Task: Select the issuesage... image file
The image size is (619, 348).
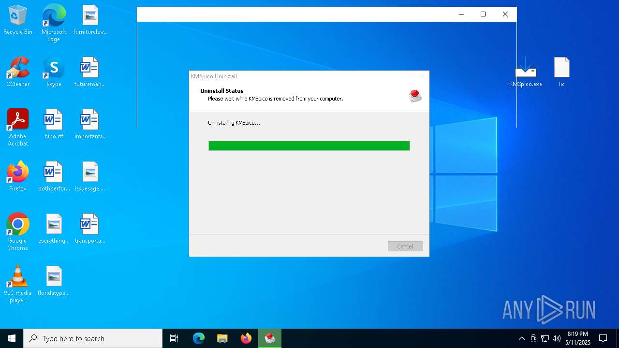Action: [x=90, y=177]
